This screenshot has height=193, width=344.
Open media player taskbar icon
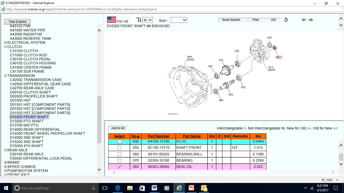(x=167, y=188)
